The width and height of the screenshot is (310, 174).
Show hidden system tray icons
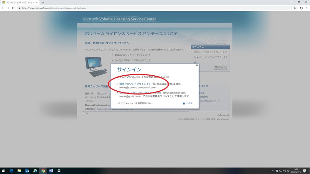pos(273,171)
